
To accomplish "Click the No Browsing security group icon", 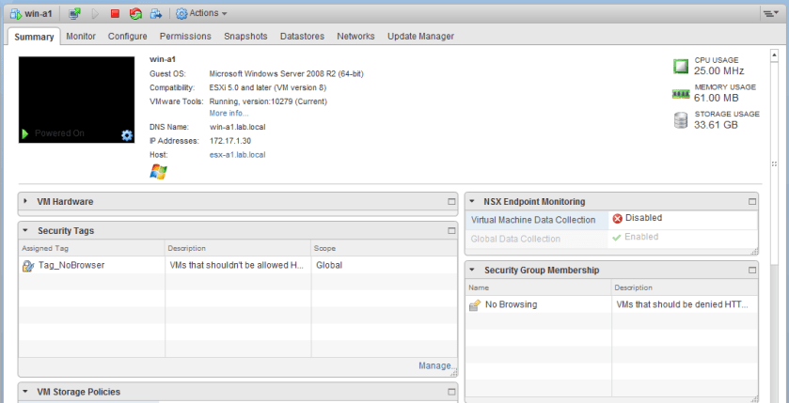I will [x=475, y=305].
